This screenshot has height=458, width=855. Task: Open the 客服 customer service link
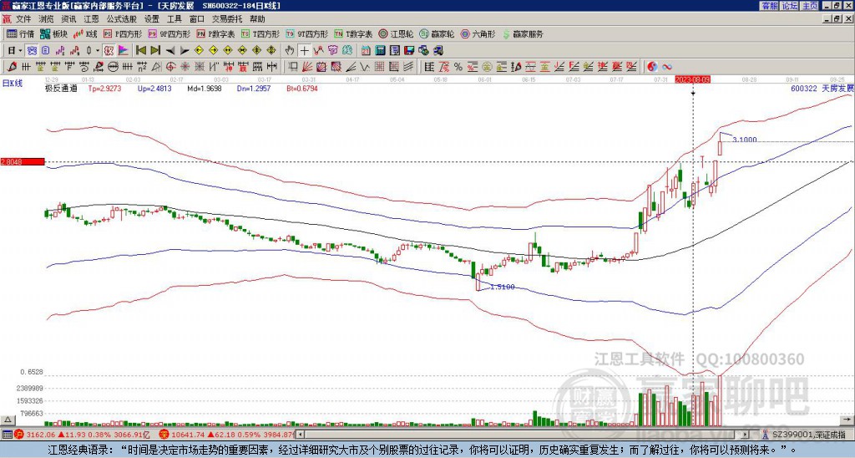(769, 6)
